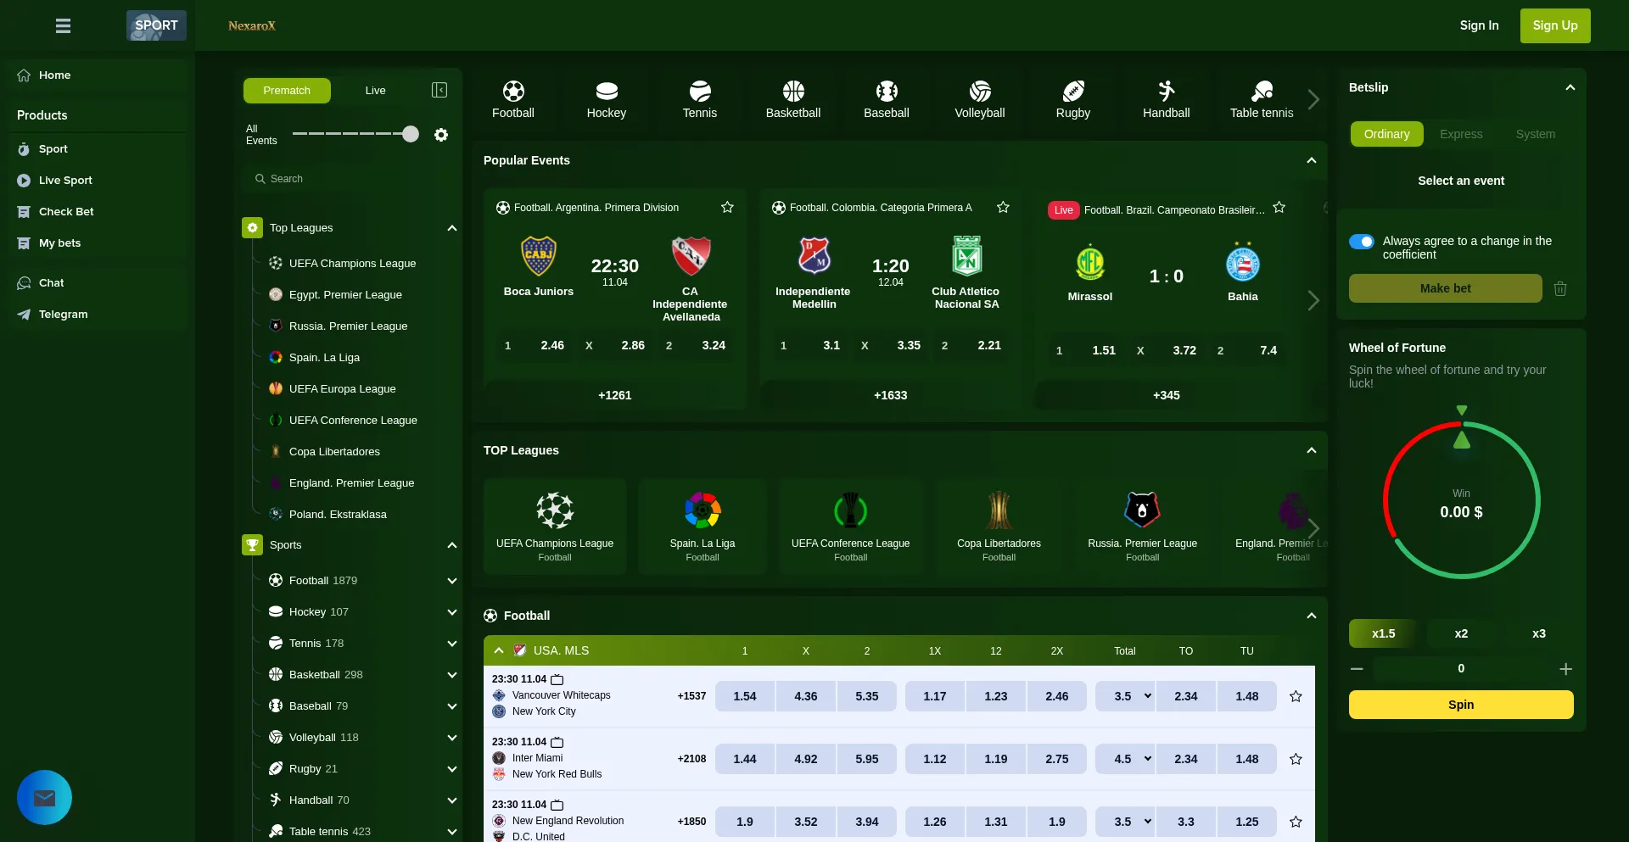Viewport: 1629px width, 842px height.
Task: Switch to Prematch events
Action: pyautogui.click(x=287, y=91)
